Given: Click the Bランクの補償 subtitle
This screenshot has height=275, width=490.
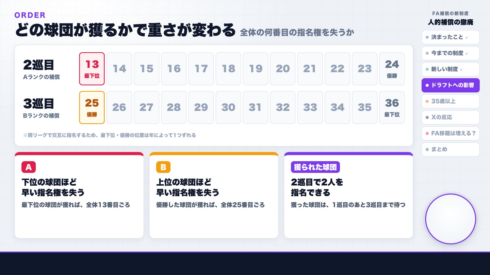Looking at the screenshot, I should tap(41, 116).
